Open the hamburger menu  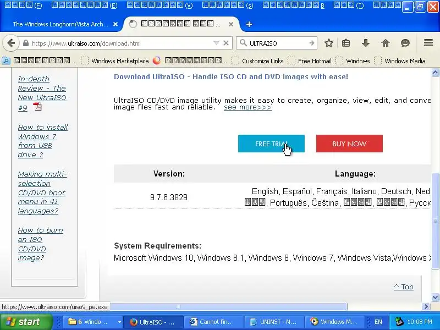(x=428, y=43)
